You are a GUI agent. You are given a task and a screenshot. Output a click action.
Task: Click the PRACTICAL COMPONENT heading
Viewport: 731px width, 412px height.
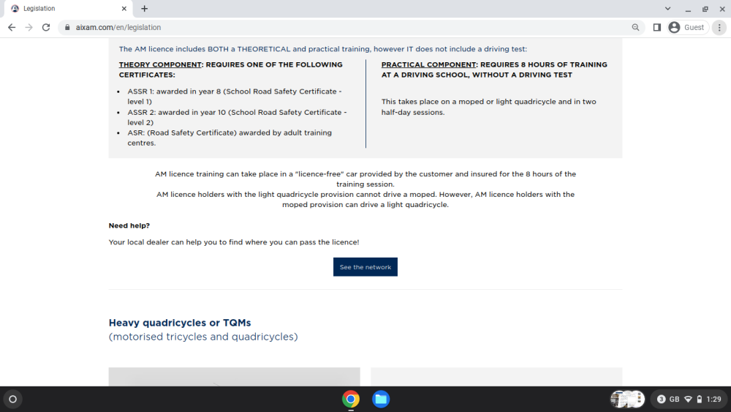(x=494, y=70)
